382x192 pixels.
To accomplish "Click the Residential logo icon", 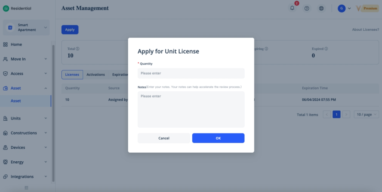I will [x=6, y=8].
